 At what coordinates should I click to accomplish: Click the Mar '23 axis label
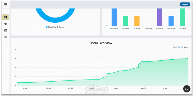[x=70, y=88]
